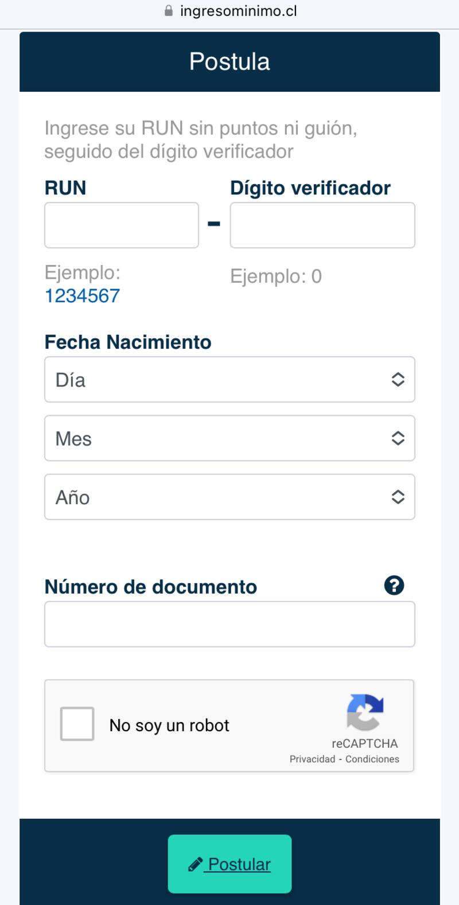459x905 pixels.
Task: Click the reCAPTCHA logo icon
Action: click(x=365, y=713)
